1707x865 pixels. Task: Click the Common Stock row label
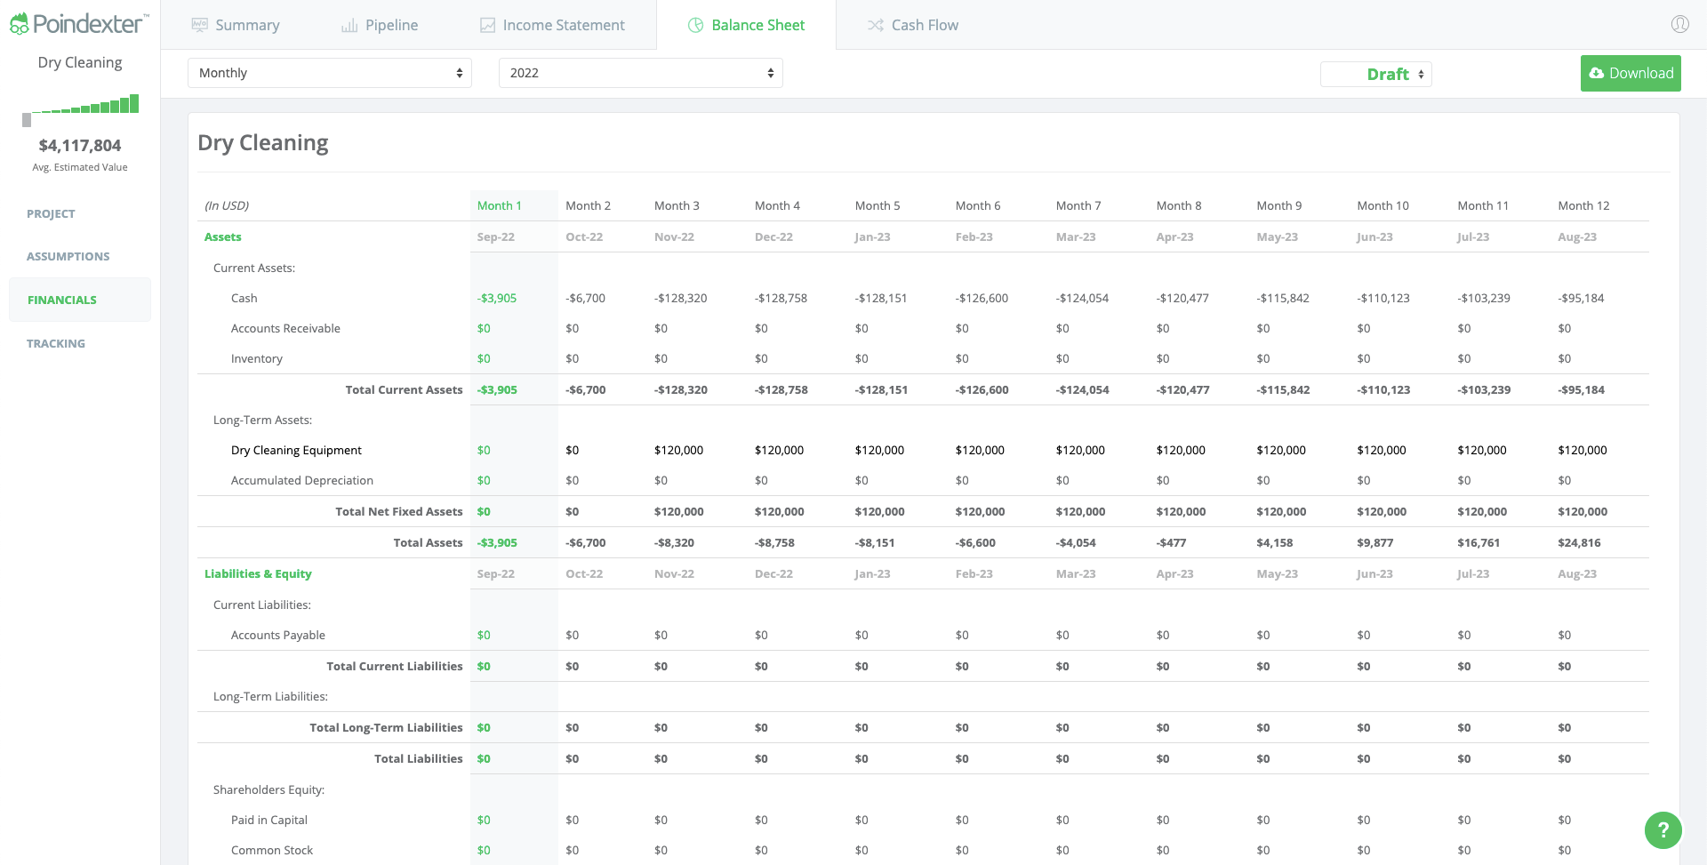click(x=272, y=850)
